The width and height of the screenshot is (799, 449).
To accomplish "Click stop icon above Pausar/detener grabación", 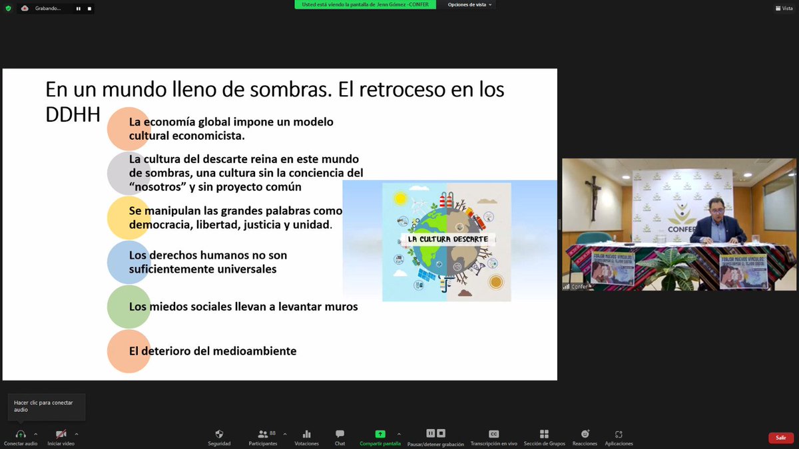I will click(441, 434).
